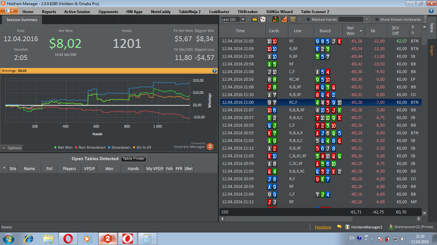Sort open tables by Name column
Viewport: 437px width, 245px height.
29,169
